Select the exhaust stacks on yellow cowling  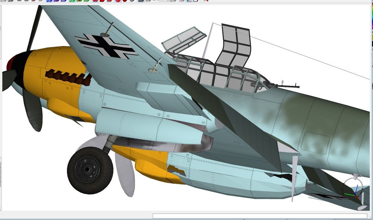pos(69,77)
